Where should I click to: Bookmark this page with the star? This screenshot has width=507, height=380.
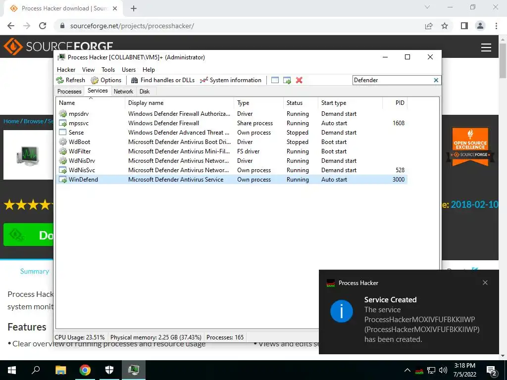[445, 26]
